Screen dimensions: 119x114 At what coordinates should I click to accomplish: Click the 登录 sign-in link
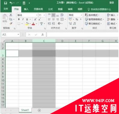[111, 3]
